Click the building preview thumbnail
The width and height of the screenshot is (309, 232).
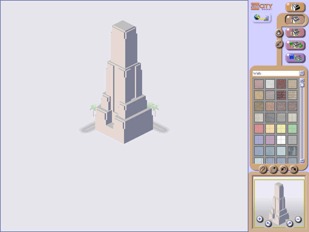(x=279, y=203)
